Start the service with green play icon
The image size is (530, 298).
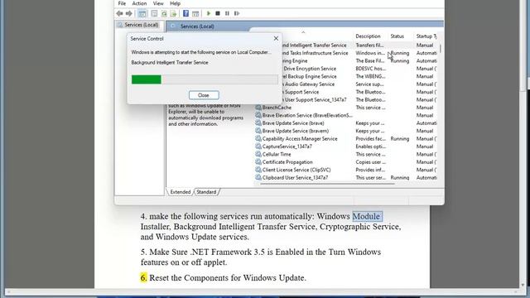209,13
